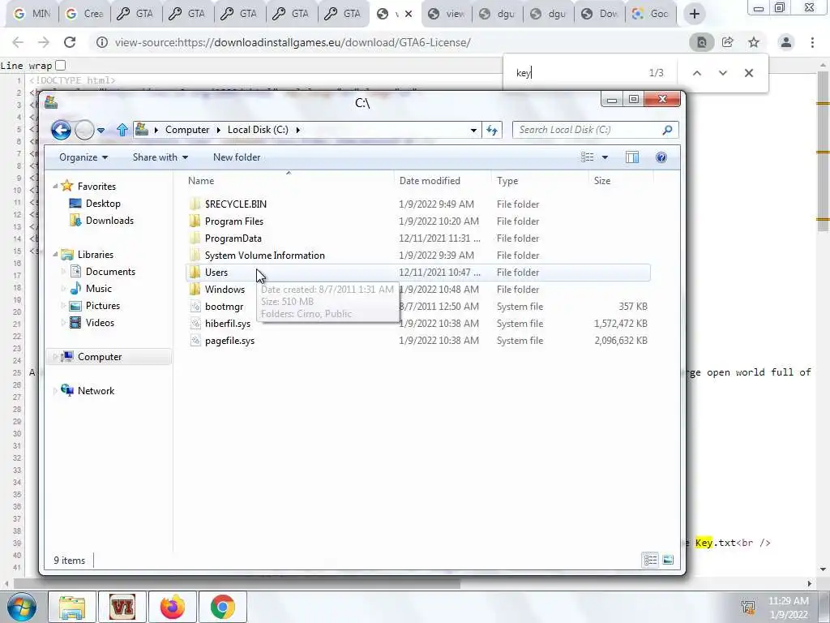Click Local Disk (C:) in the breadcrumb

tap(258, 130)
